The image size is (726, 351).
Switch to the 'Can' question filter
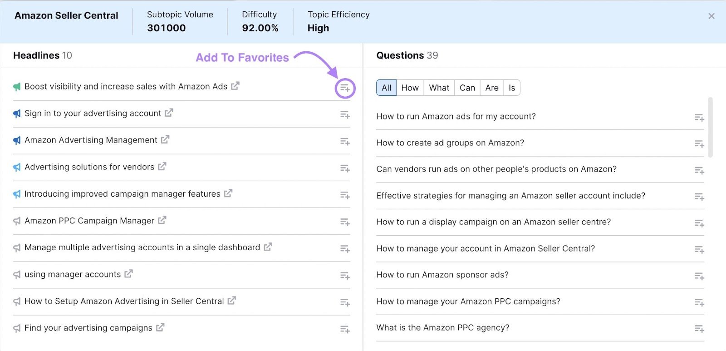[467, 88]
